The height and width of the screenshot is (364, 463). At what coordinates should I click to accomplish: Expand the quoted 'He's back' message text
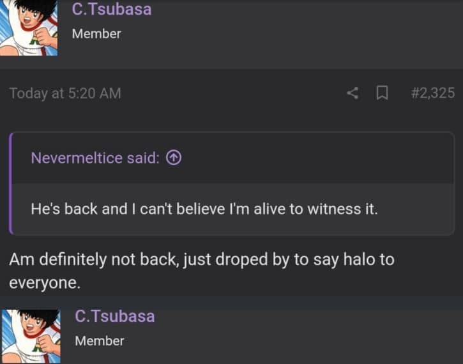click(x=204, y=209)
